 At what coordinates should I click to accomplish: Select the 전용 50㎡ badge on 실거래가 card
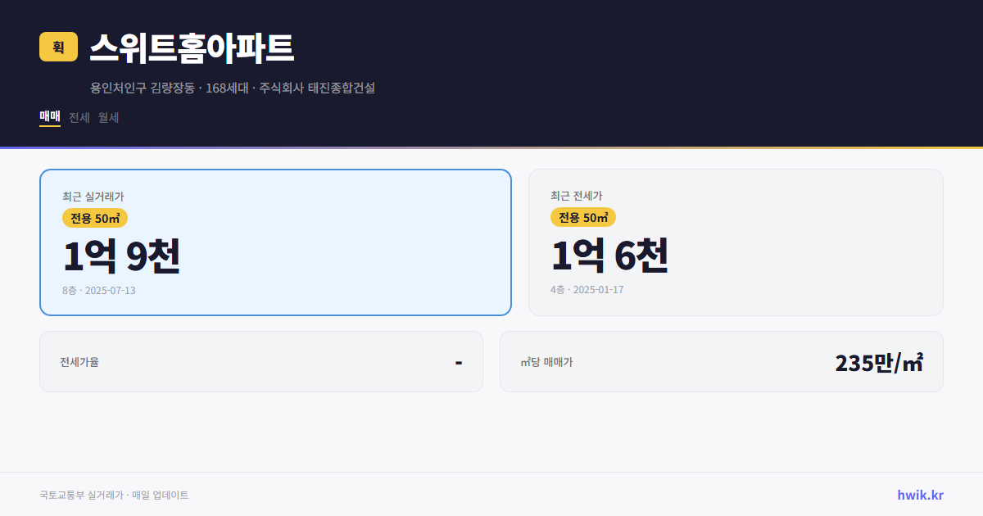point(93,218)
